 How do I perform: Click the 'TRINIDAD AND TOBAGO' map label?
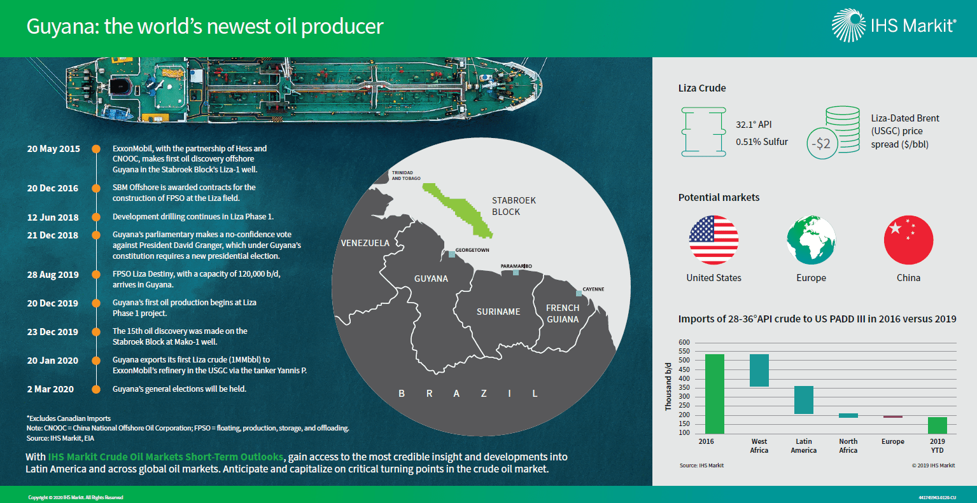(x=406, y=176)
